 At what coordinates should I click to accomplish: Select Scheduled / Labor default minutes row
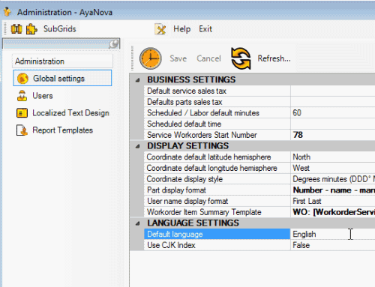[217, 113]
